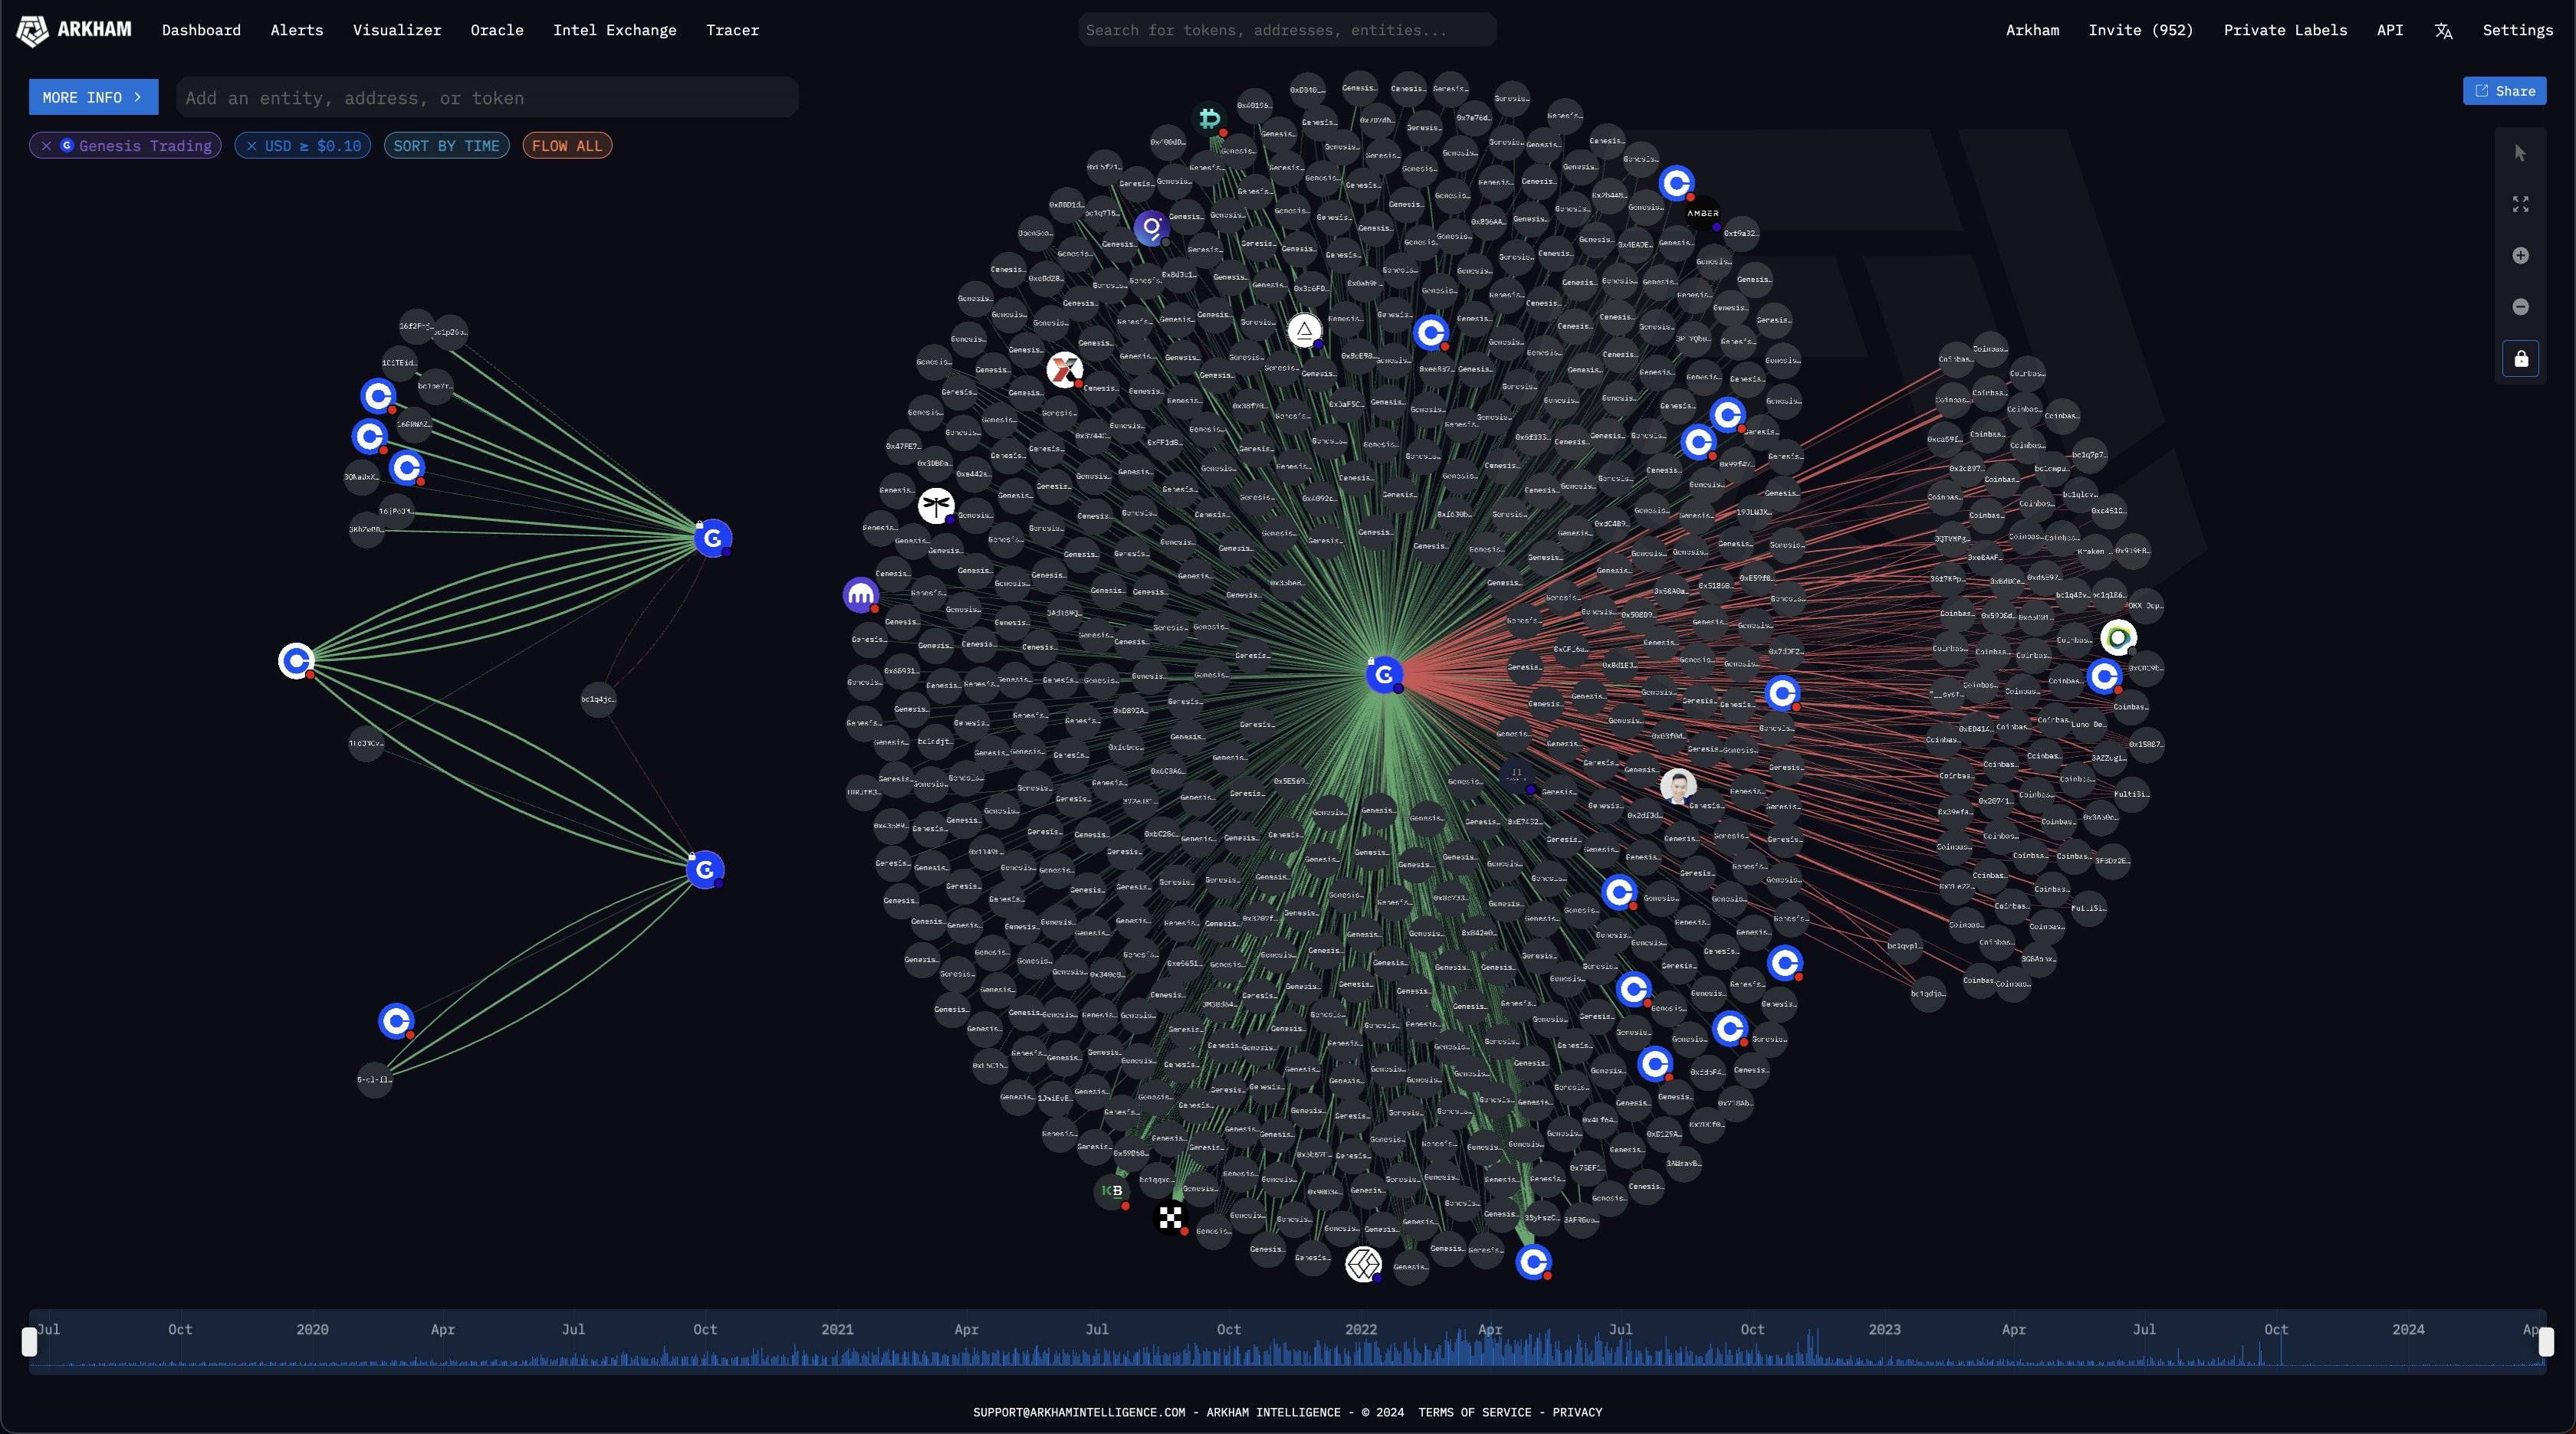
Task: Select the purple Kraken logo node
Action: point(861,595)
